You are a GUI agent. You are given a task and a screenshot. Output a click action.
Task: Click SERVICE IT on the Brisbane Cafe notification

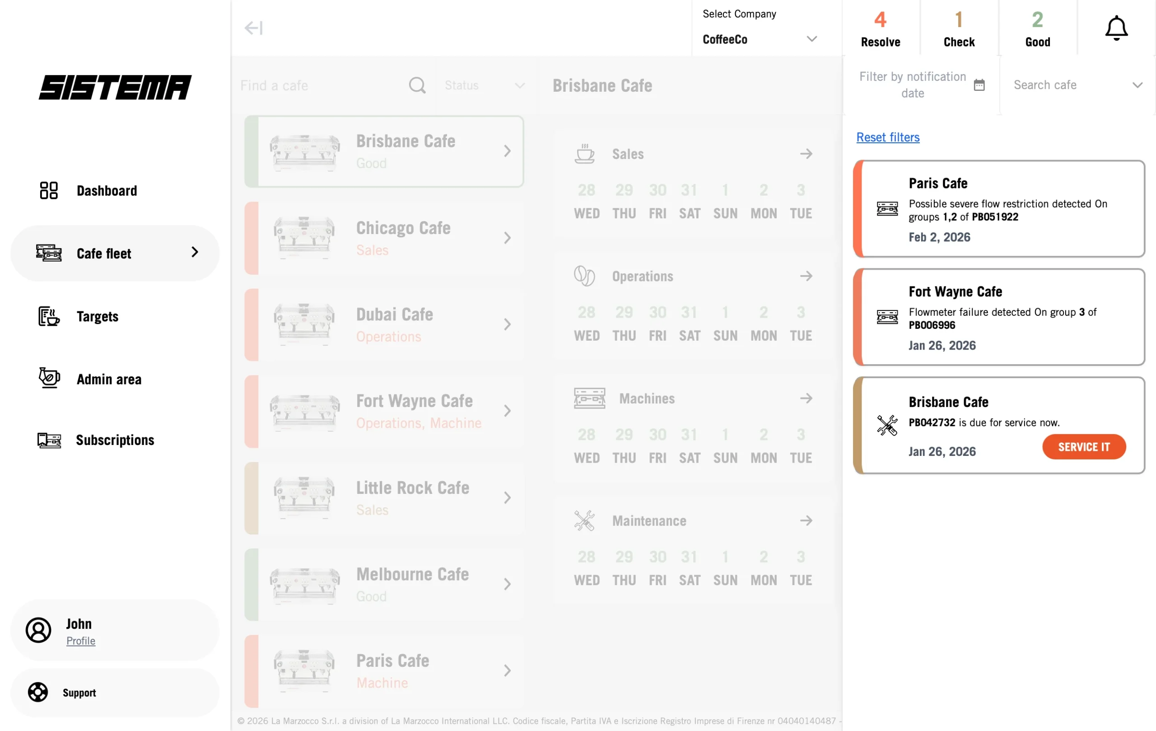1083,447
